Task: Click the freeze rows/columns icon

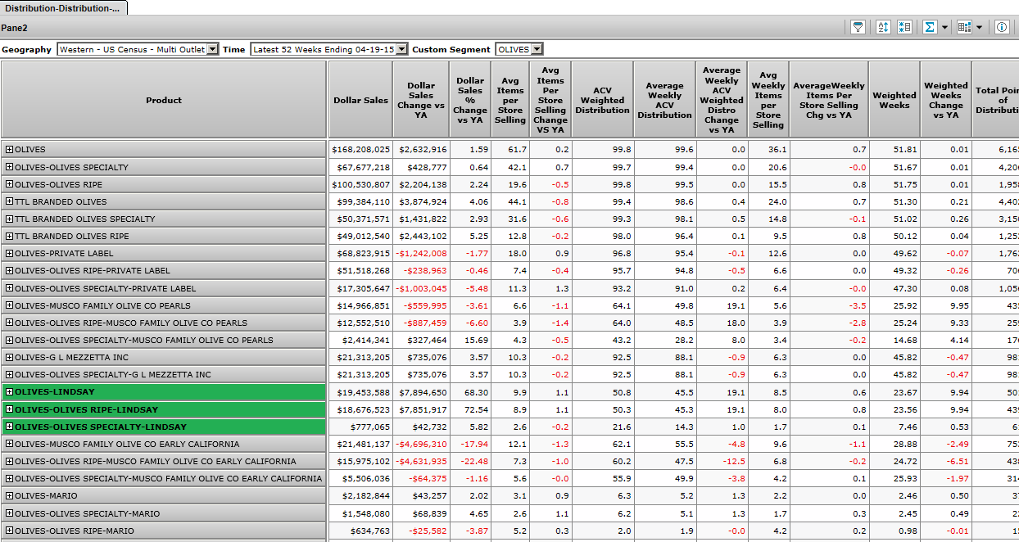Action: tap(904, 27)
